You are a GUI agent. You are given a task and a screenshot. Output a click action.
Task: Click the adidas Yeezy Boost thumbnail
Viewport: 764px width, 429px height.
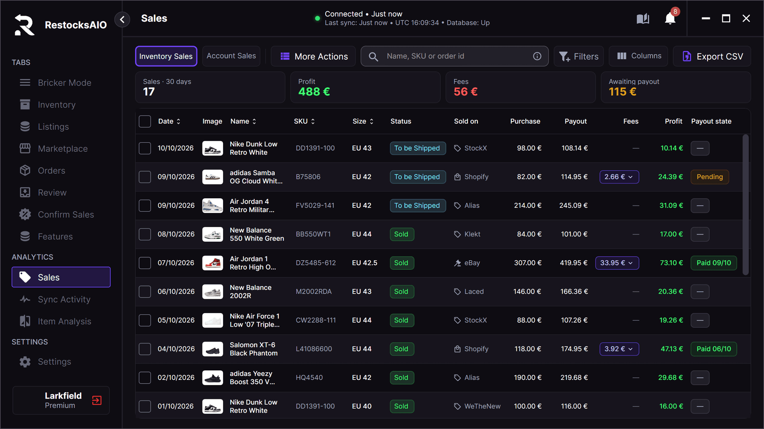(x=212, y=378)
